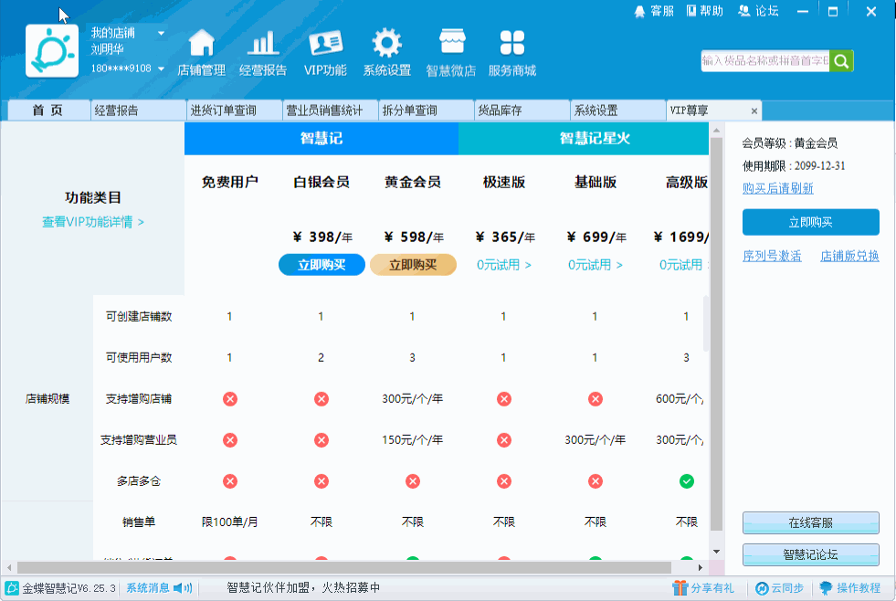Click vertical scrollbar down arrow
The height and width of the screenshot is (601, 896).
point(717,552)
